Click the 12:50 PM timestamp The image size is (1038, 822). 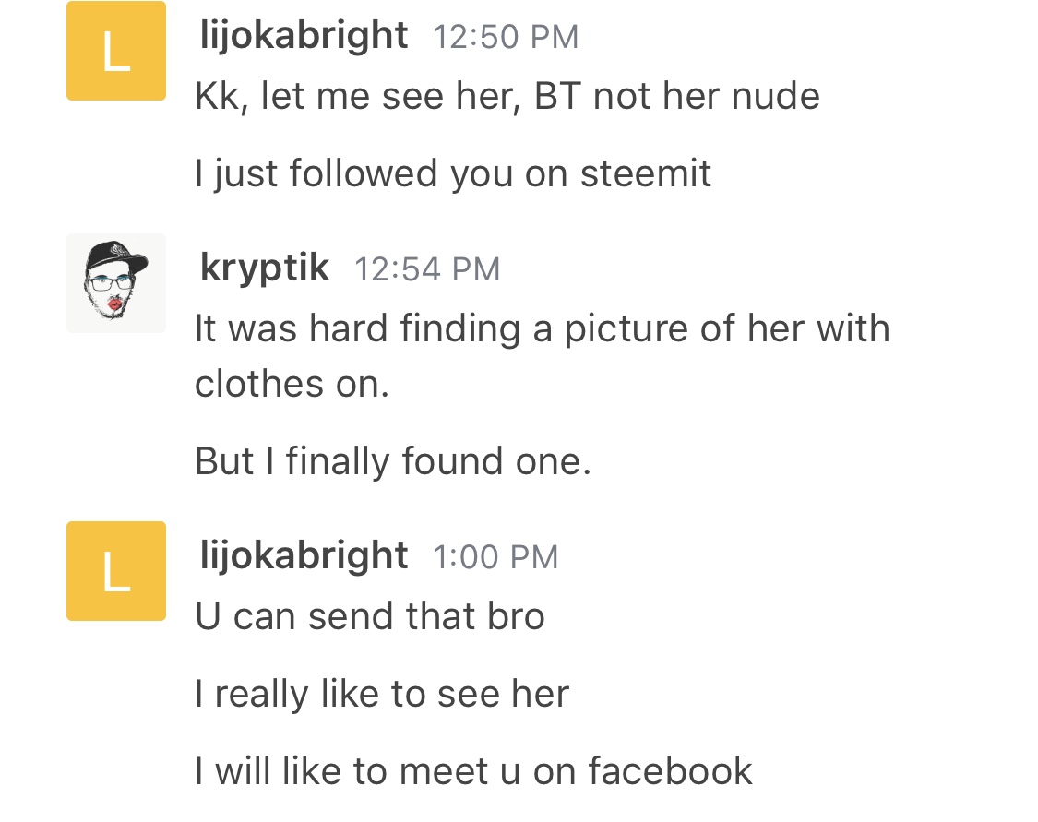point(506,37)
